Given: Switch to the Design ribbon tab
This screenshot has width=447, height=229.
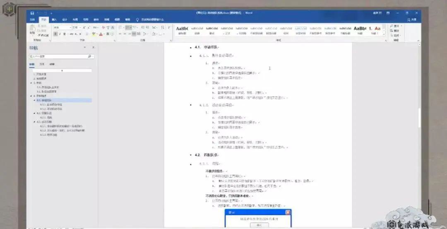Looking at the screenshot, I should click(65, 20).
